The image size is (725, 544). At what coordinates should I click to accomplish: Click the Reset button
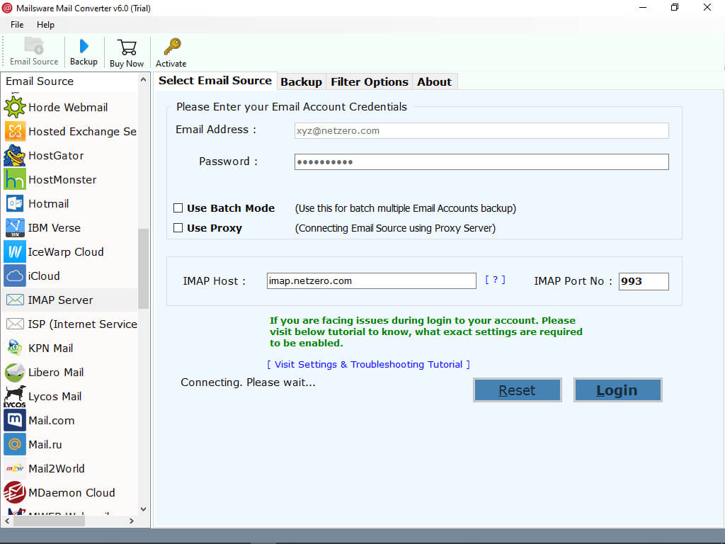pyautogui.click(x=518, y=390)
